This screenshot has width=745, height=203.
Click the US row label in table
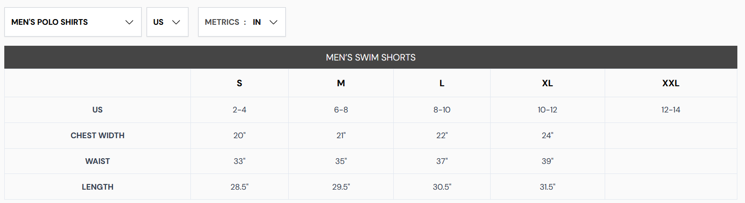point(97,110)
